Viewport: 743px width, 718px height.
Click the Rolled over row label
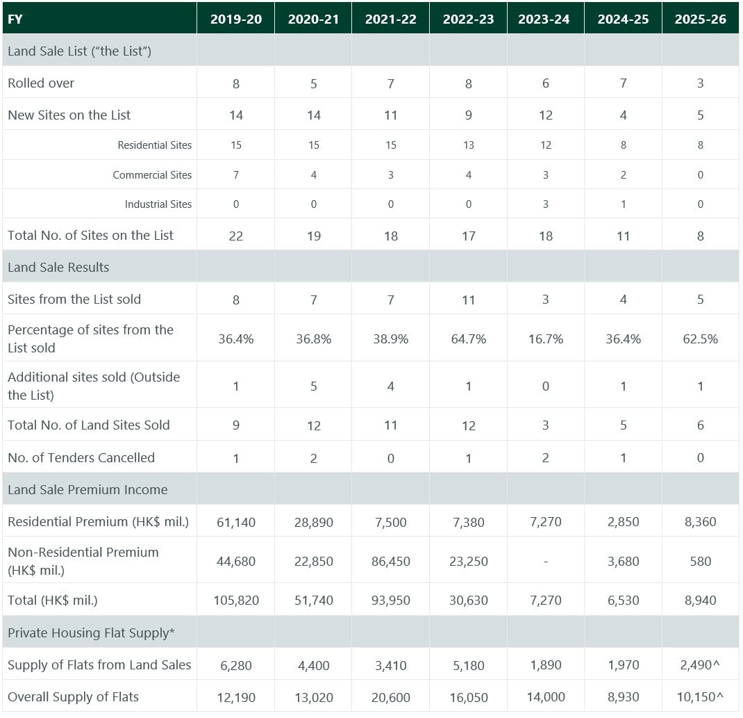click(41, 83)
